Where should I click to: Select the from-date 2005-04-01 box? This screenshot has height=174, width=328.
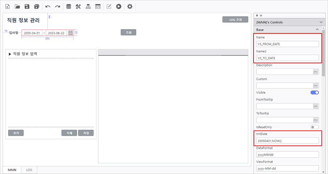(x=32, y=33)
